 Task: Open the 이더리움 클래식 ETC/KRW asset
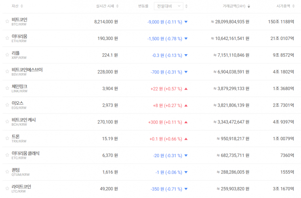pyautogui.click(x=25, y=155)
